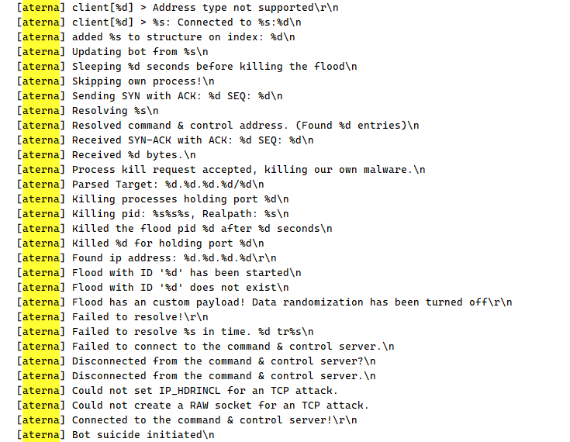The image size is (570, 442).
Task: Click the "Could not create a RAW socket" line
Action: [220, 406]
